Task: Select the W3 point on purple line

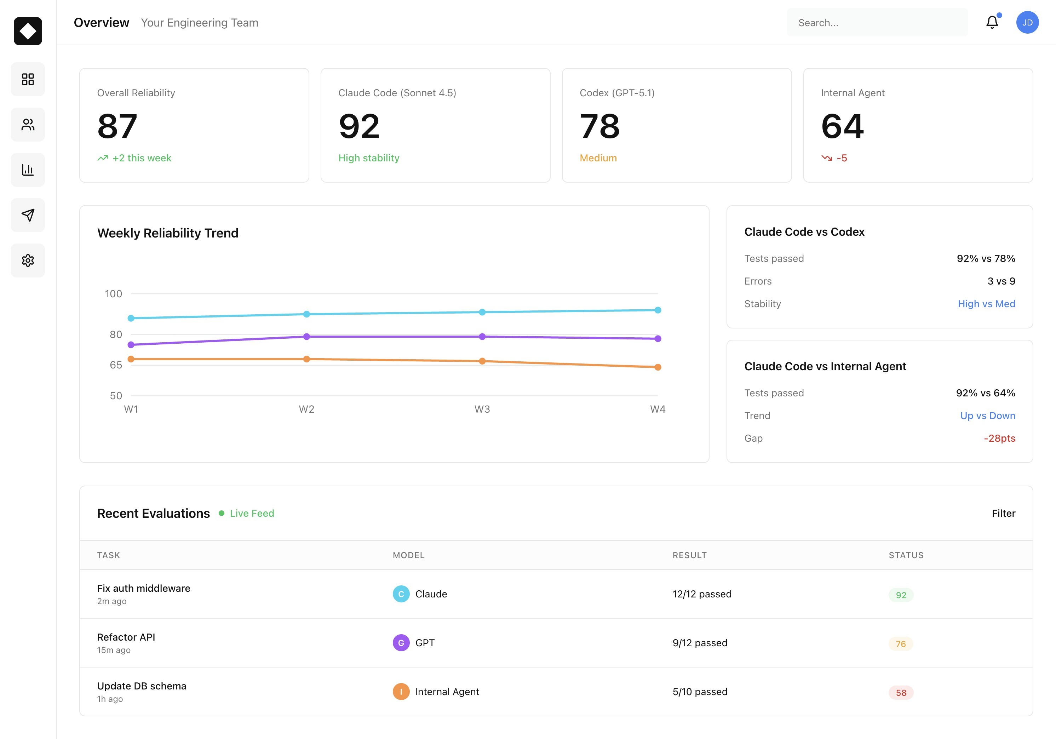Action: pos(482,337)
